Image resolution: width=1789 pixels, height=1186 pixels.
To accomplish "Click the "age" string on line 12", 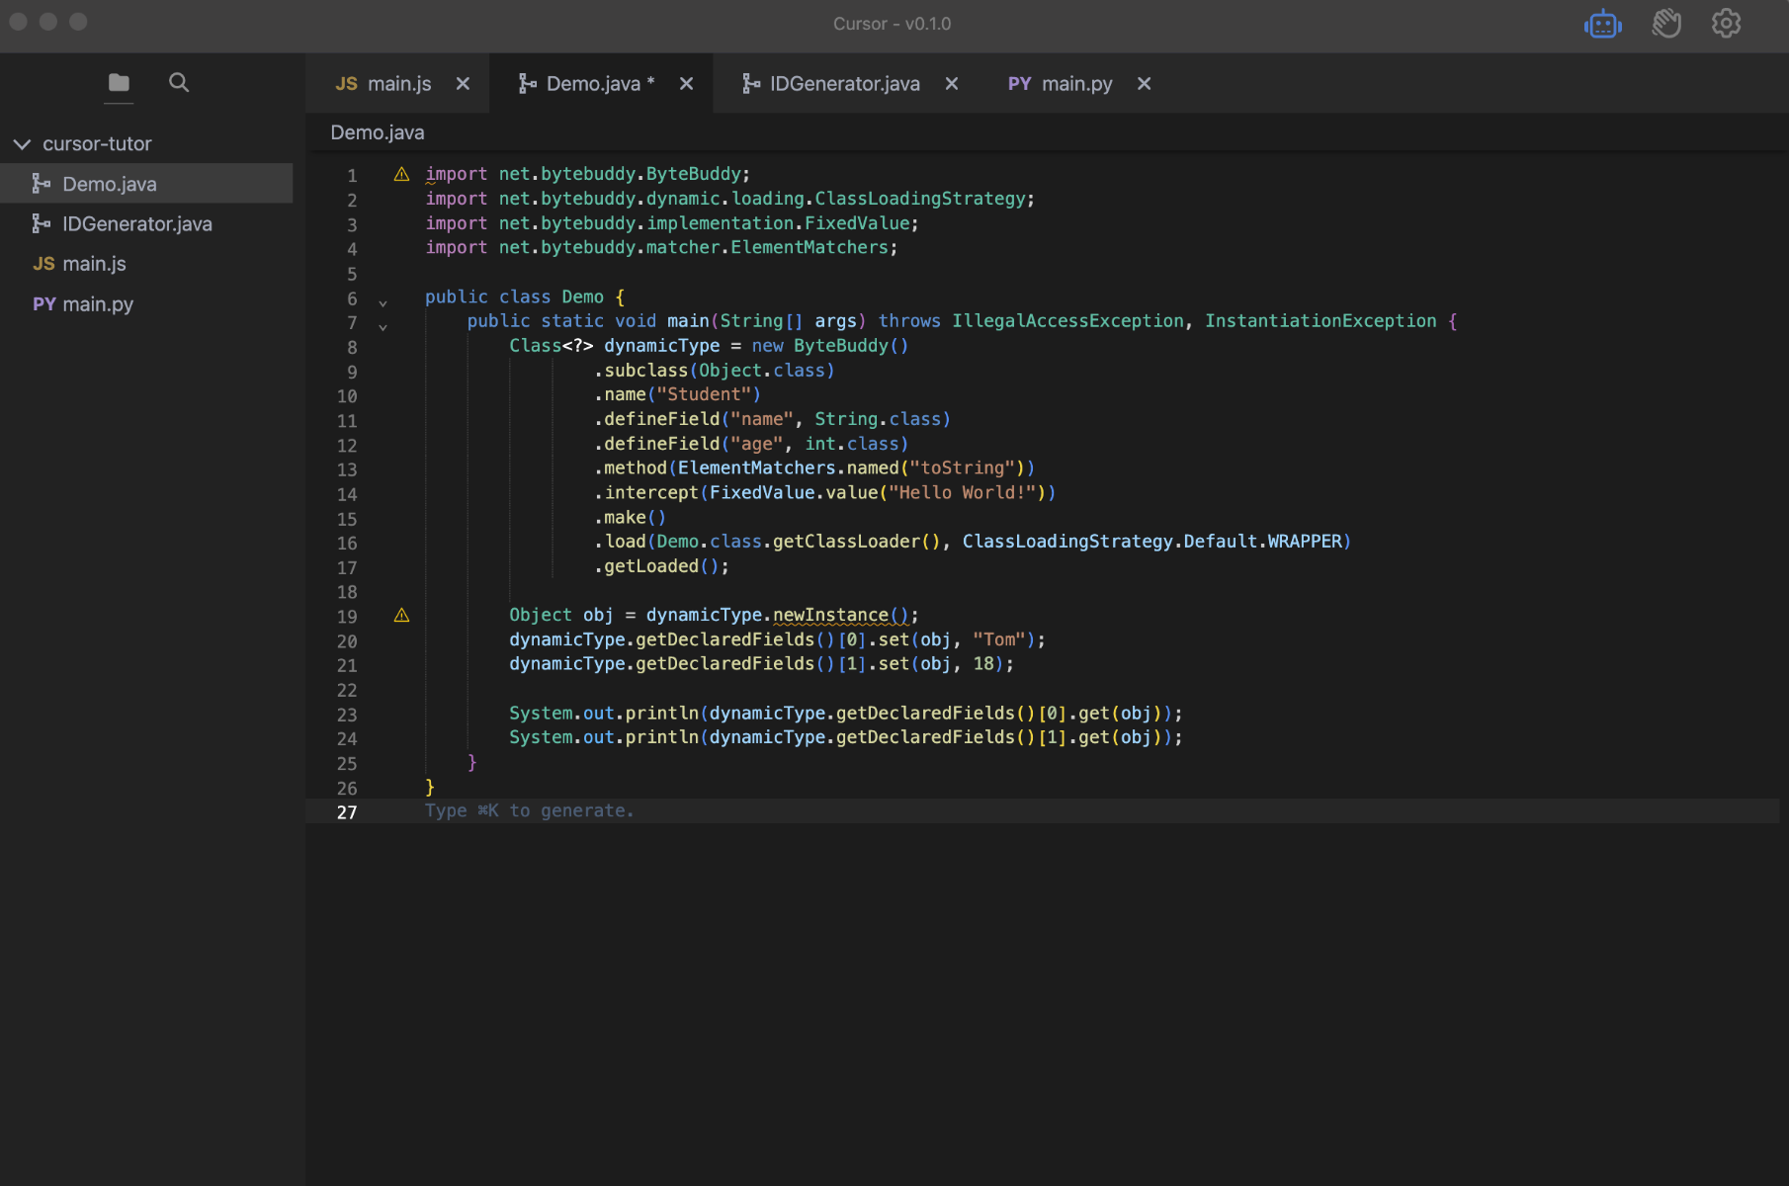I will pyautogui.click(x=757, y=444).
